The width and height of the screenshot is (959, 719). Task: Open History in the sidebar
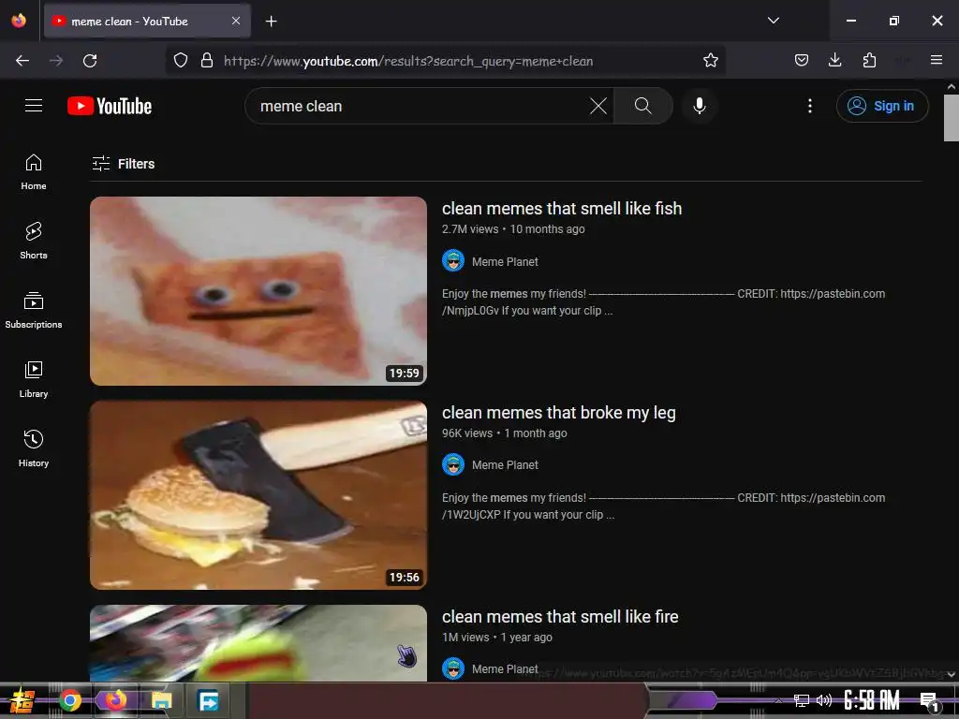coord(34,448)
